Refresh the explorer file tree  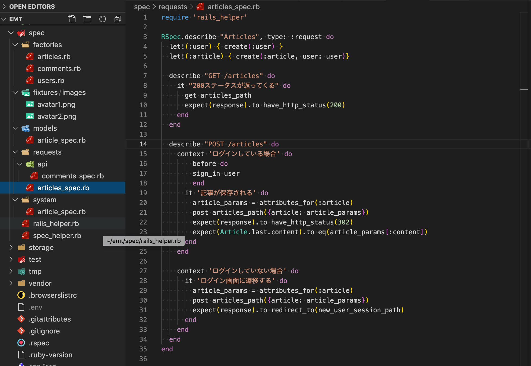[102, 19]
